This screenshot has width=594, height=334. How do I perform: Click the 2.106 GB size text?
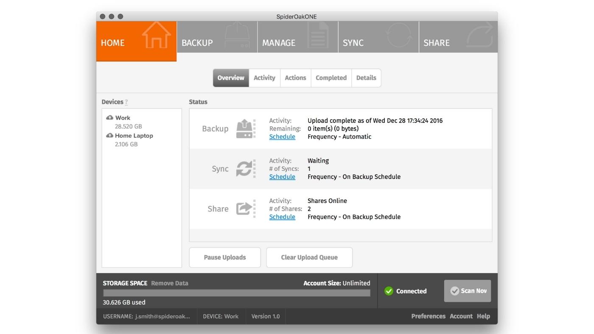126,144
